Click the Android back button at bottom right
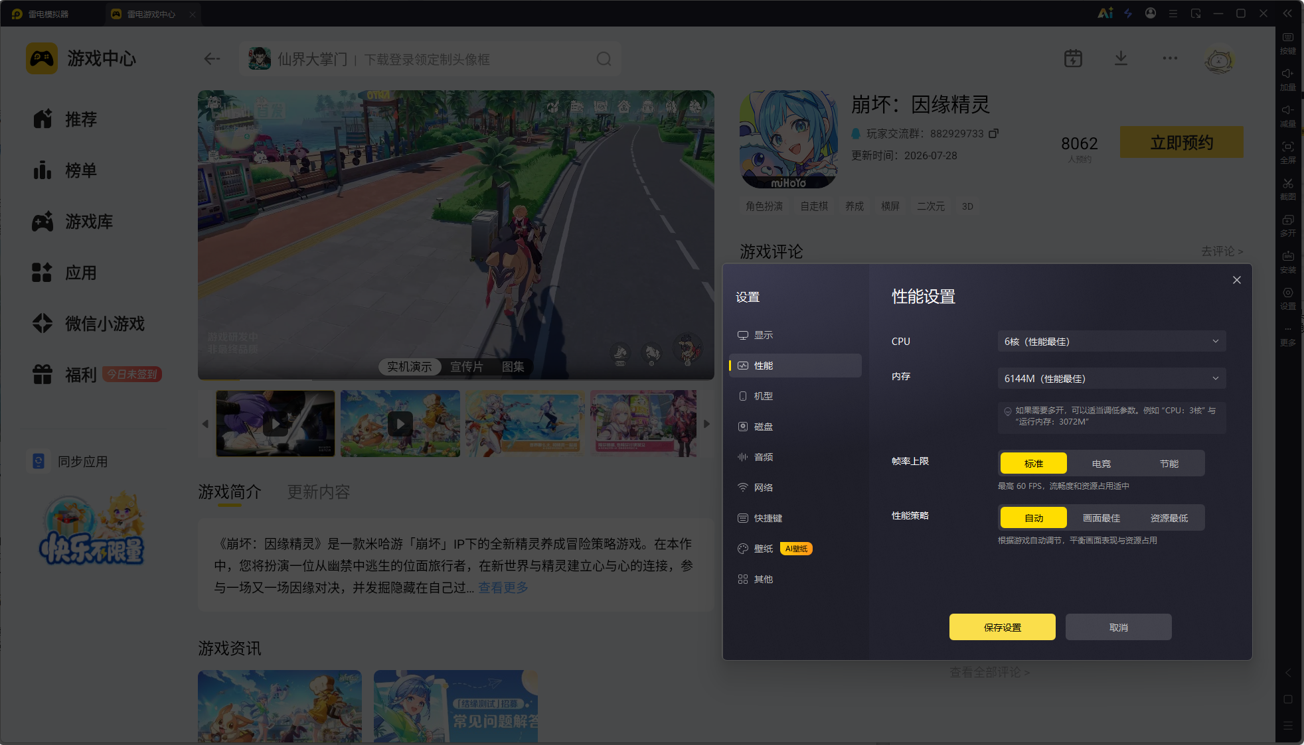This screenshot has height=745, width=1304. [1288, 673]
